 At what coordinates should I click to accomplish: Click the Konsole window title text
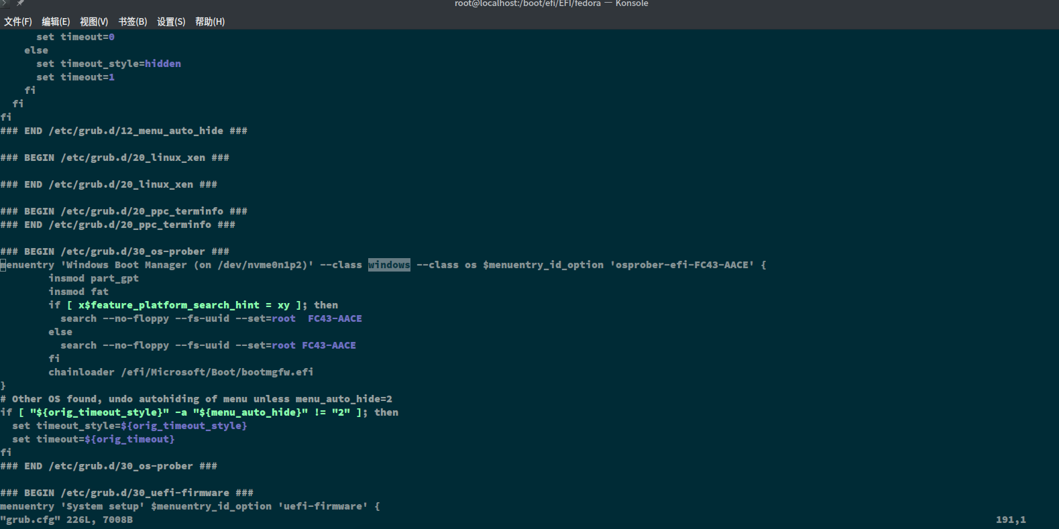[551, 3]
